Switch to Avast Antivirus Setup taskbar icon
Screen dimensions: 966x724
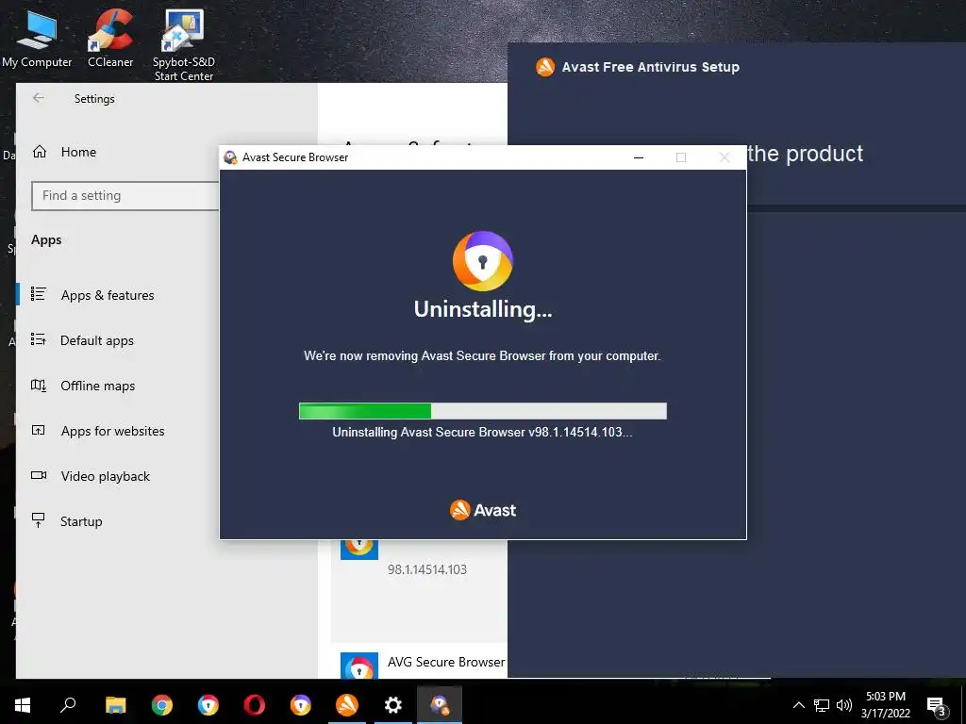(x=347, y=705)
